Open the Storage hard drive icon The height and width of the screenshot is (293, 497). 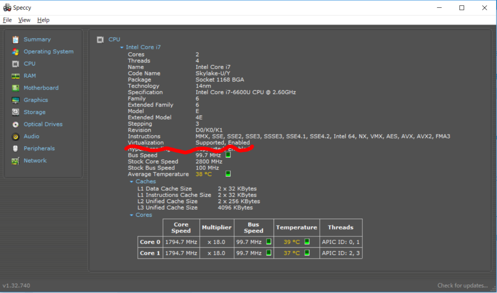click(16, 112)
